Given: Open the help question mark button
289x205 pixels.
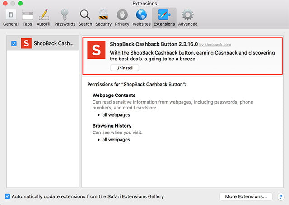Looking at the screenshot, I should click(x=281, y=196).
